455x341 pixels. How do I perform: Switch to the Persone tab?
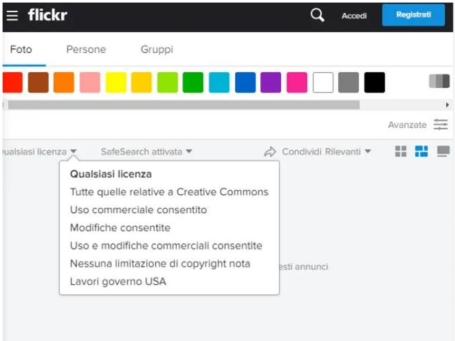point(86,49)
